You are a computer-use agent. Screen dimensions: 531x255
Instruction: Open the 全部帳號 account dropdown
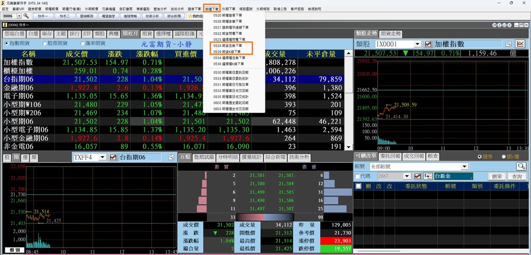tap(465, 166)
